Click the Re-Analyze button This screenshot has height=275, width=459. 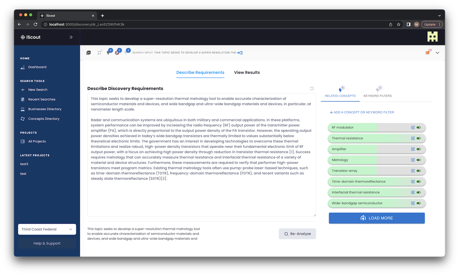(297, 234)
